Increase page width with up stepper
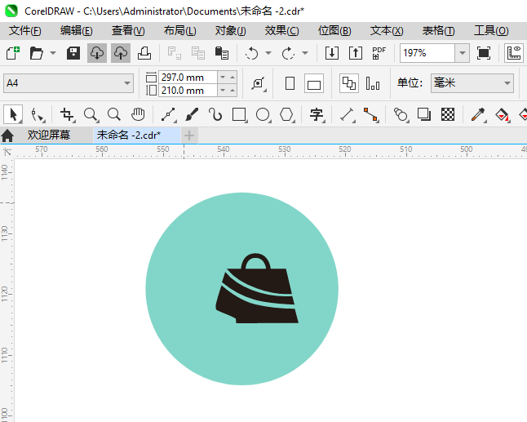Image resolution: width=527 pixels, height=422 pixels. (232, 78)
